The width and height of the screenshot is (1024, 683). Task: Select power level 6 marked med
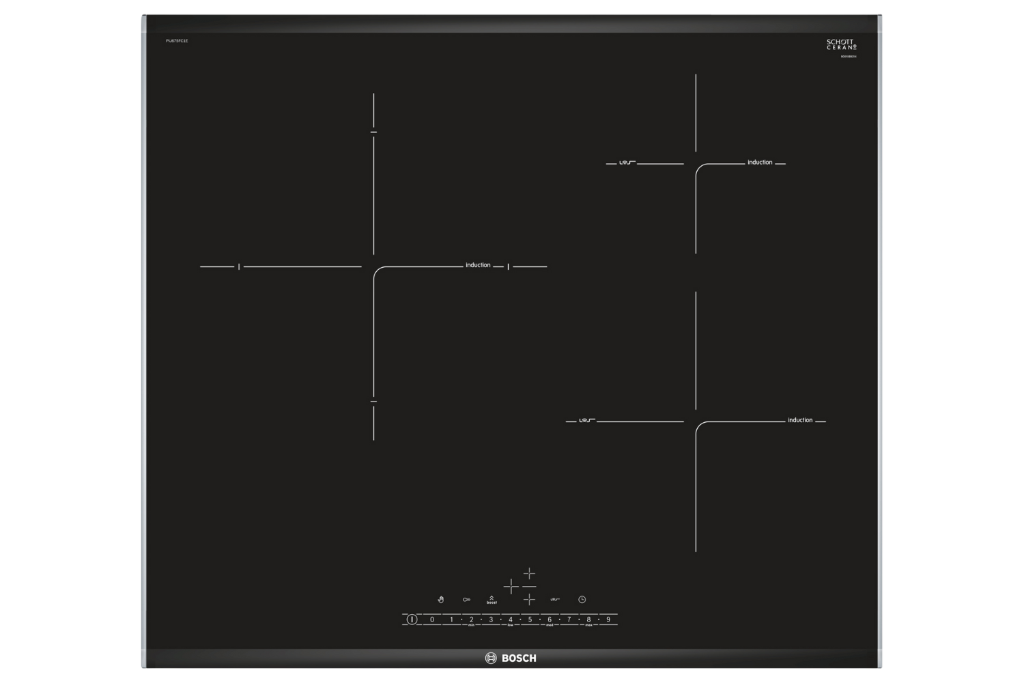[550, 619]
